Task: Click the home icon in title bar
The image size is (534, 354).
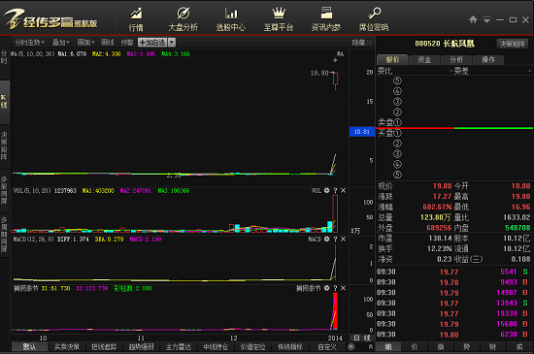Action: click(x=473, y=19)
